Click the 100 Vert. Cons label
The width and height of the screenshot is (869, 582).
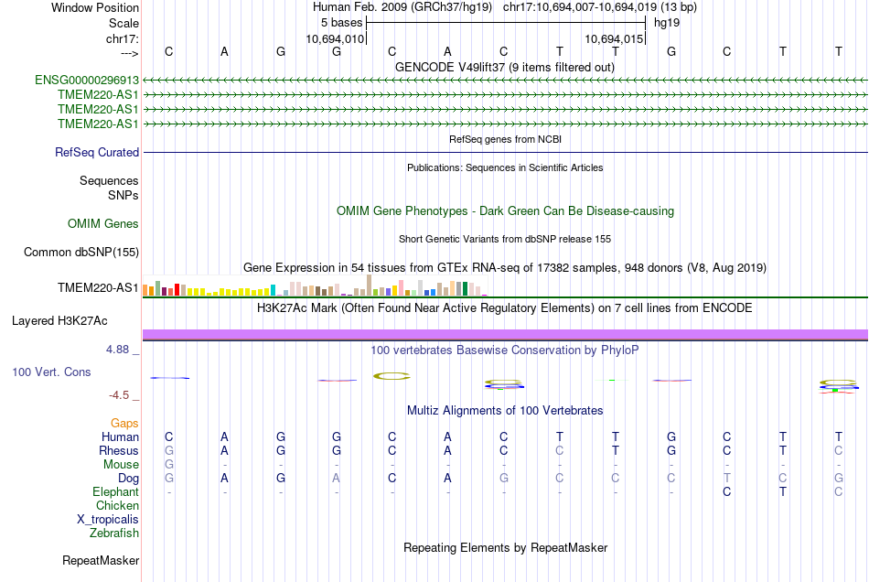[x=51, y=372]
